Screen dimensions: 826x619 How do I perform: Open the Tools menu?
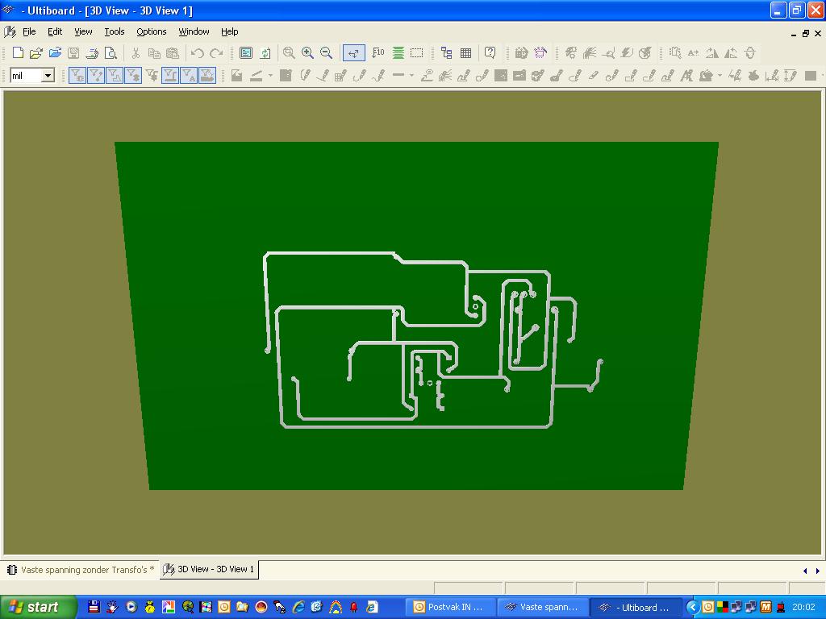pyautogui.click(x=114, y=31)
